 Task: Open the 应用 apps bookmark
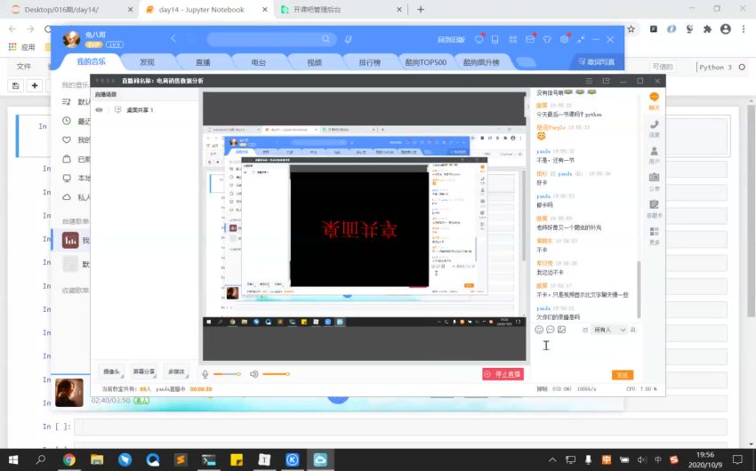coord(22,47)
